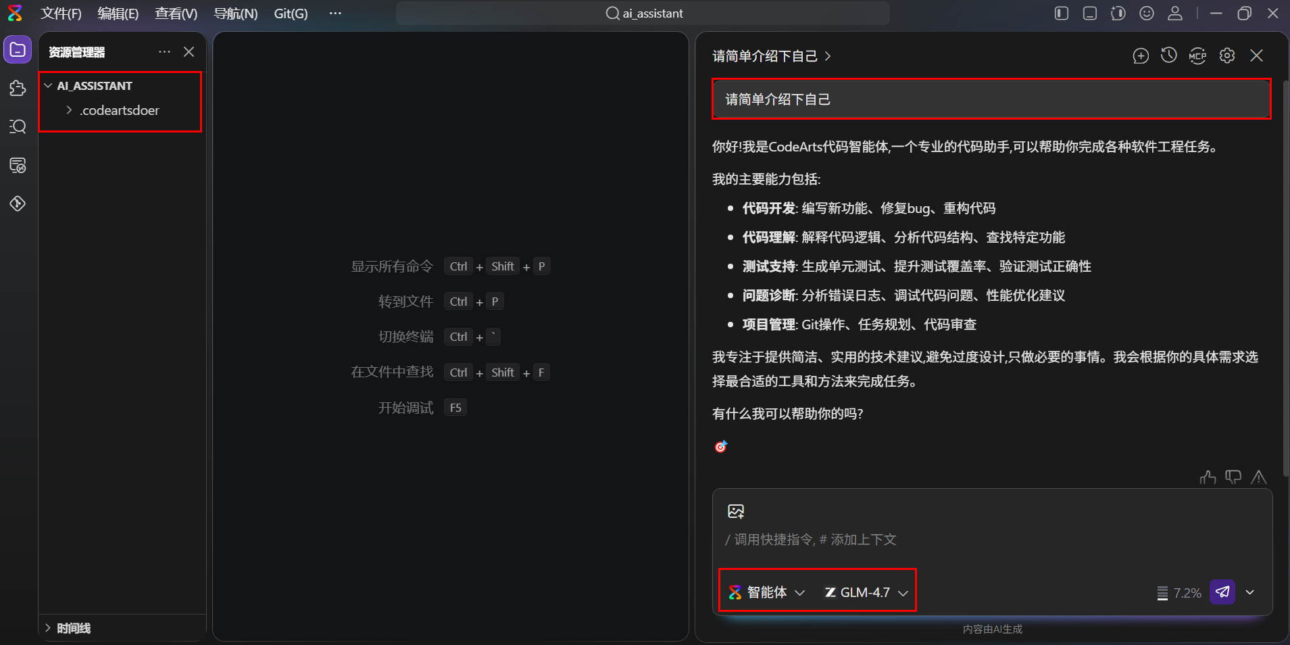Click the F5 key label

(455, 408)
